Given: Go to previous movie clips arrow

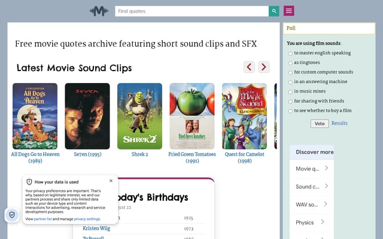Looking at the screenshot, I should click(x=249, y=67).
